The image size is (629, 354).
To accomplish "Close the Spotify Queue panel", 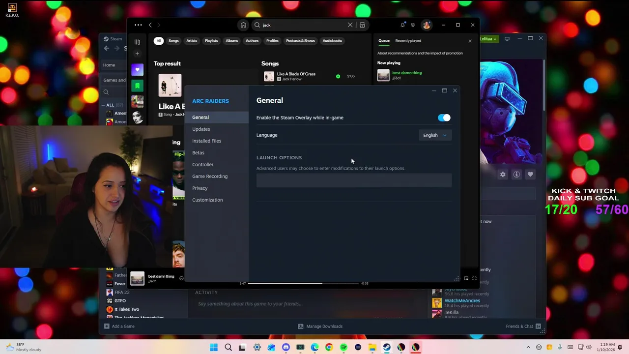I will click(x=470, y=41).
